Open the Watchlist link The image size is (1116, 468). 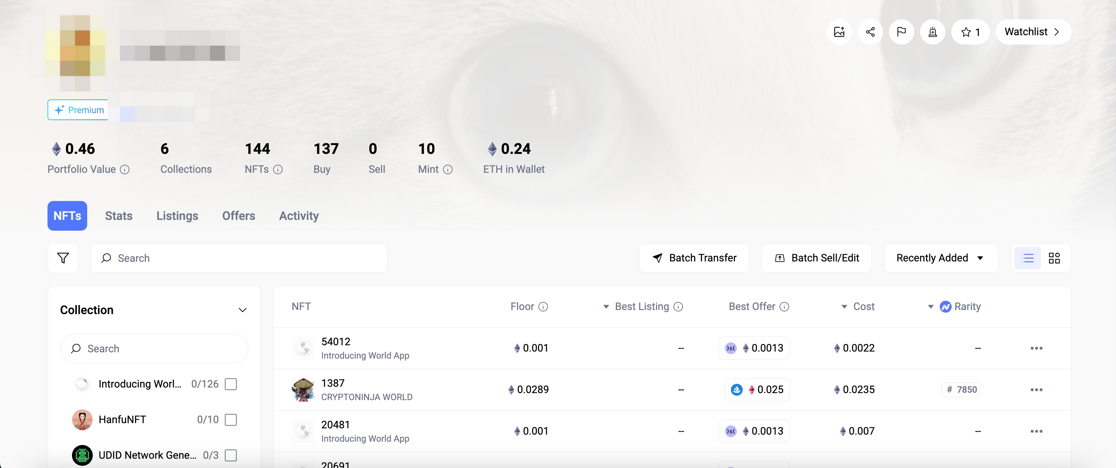(x=1033, y=32)
